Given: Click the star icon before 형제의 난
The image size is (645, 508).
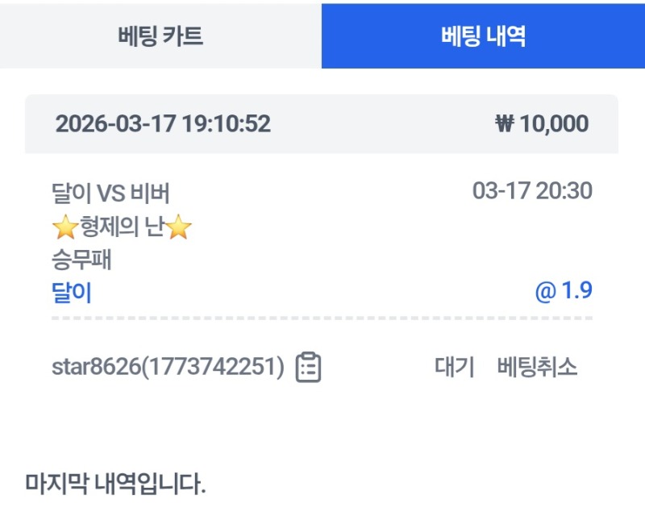Looking at the screenshot, I should 64,229.
